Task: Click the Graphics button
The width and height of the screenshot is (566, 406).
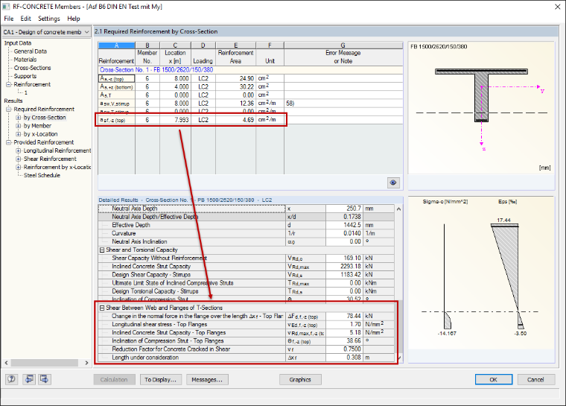Action: (x=300, y=379)
